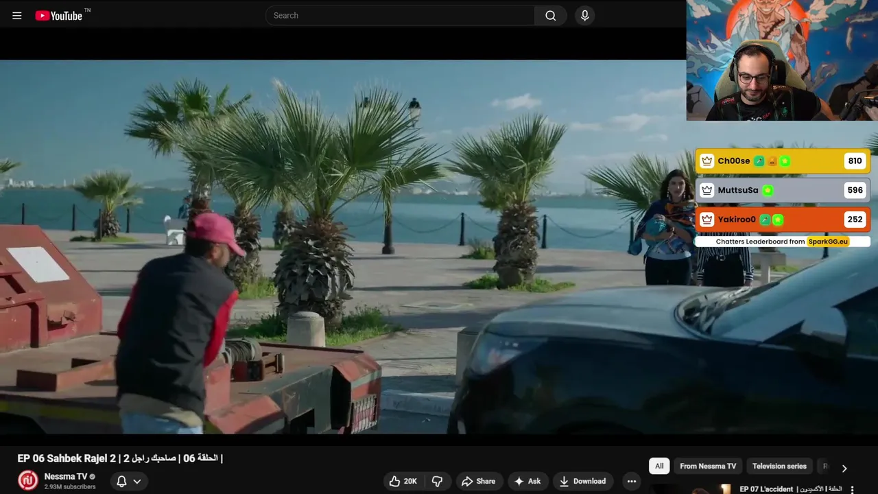Image resolution: width=878 pixels, height=494 pixels.
Task: Open the Nessma TV channel avatar
Action: point(28,480)
